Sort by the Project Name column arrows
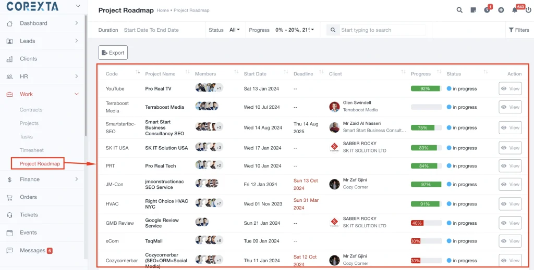The width and height of the screenshot is (534, 270). pyautogui.click(x=187, y=72)
